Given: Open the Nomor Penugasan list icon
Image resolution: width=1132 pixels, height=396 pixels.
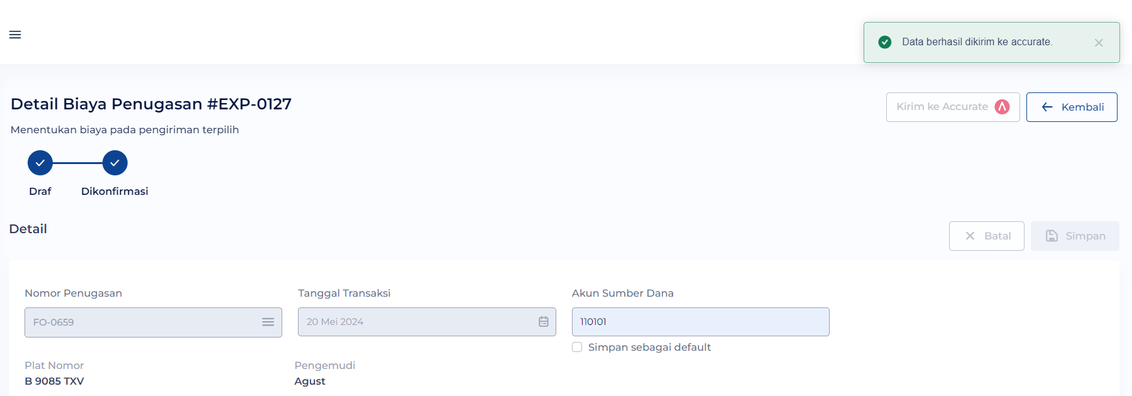Looking at the screenshot, I should [x=268, y=322].
